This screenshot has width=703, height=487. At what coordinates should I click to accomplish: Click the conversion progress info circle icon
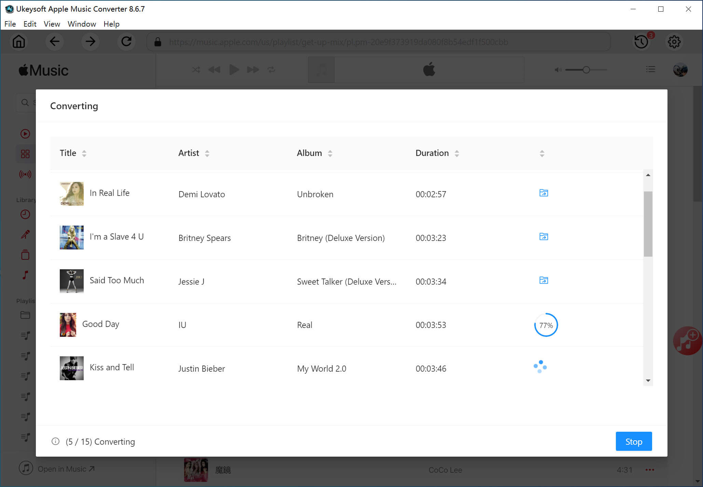point(55,442)
